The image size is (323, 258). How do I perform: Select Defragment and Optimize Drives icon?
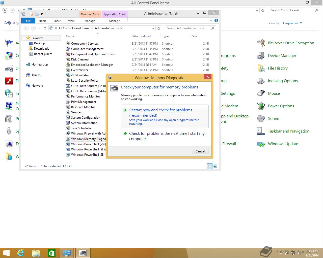point(68,54)
